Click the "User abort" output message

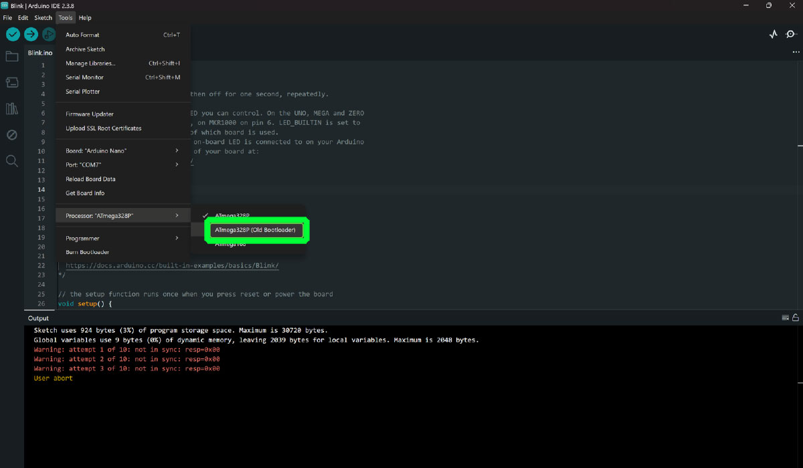(x=53, y=378)
